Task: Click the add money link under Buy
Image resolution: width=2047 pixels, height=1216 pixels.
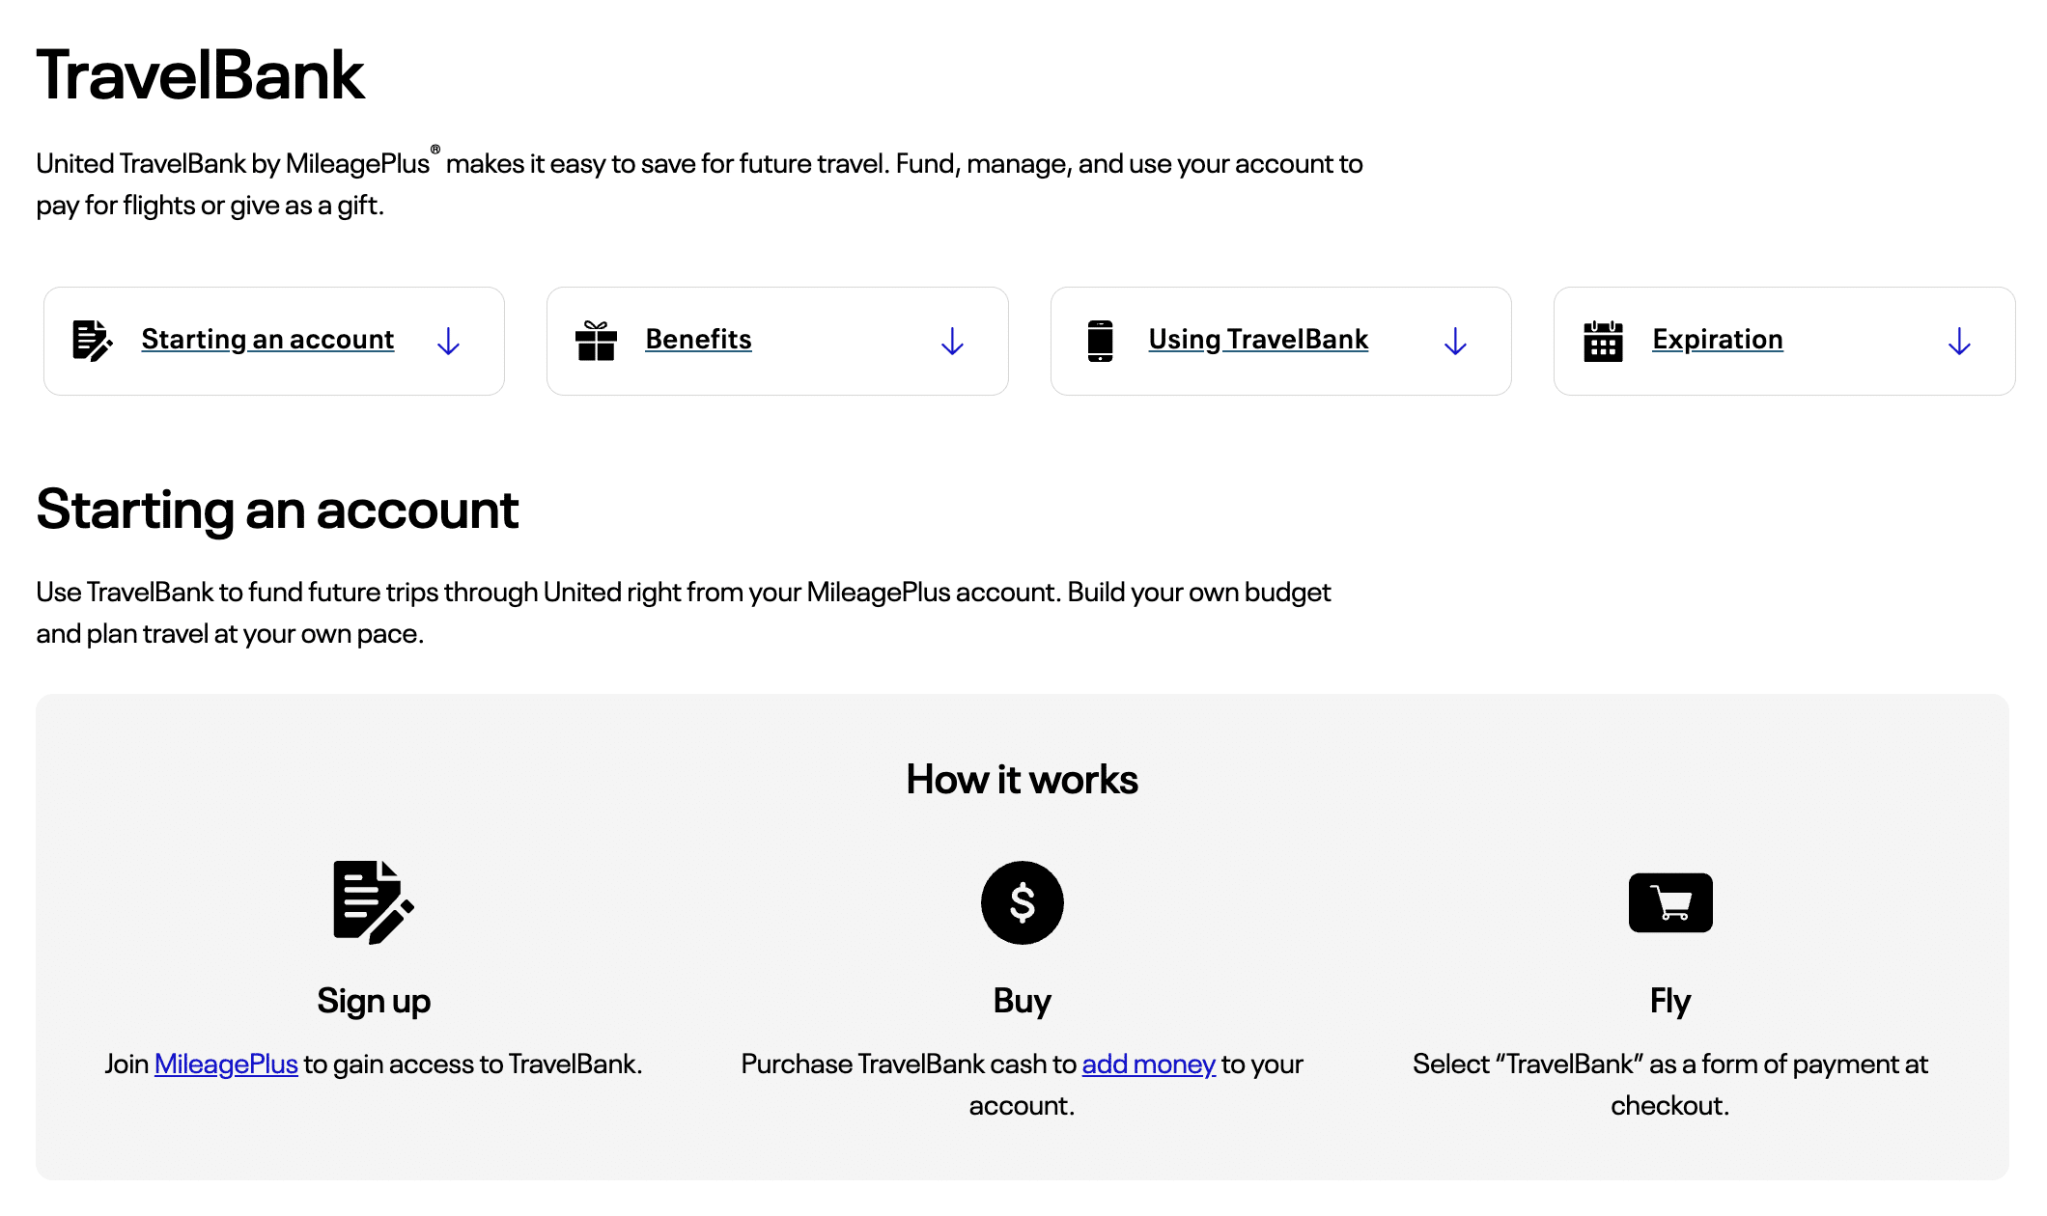Action: (1148, 1064)
